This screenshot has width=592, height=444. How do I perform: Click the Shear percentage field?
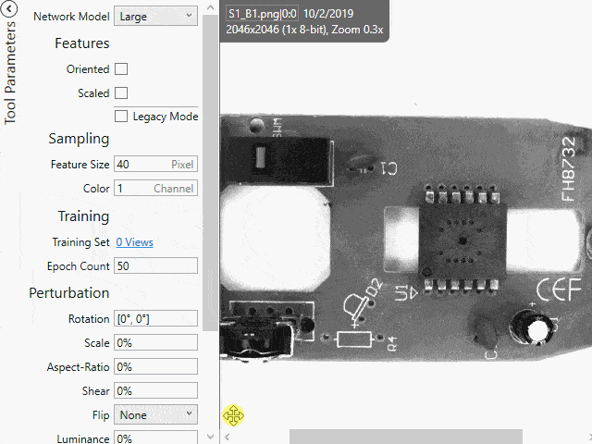(155, 391)
